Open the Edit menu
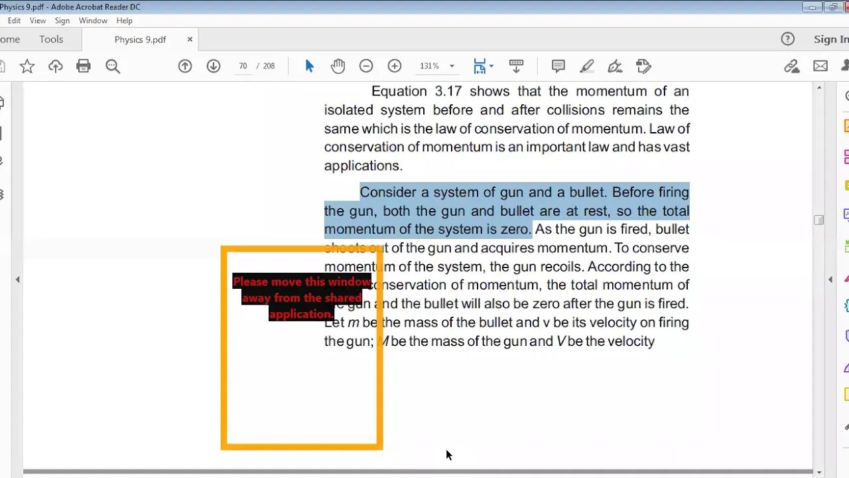This screenshot has height=478, width=849. [14, 21]
